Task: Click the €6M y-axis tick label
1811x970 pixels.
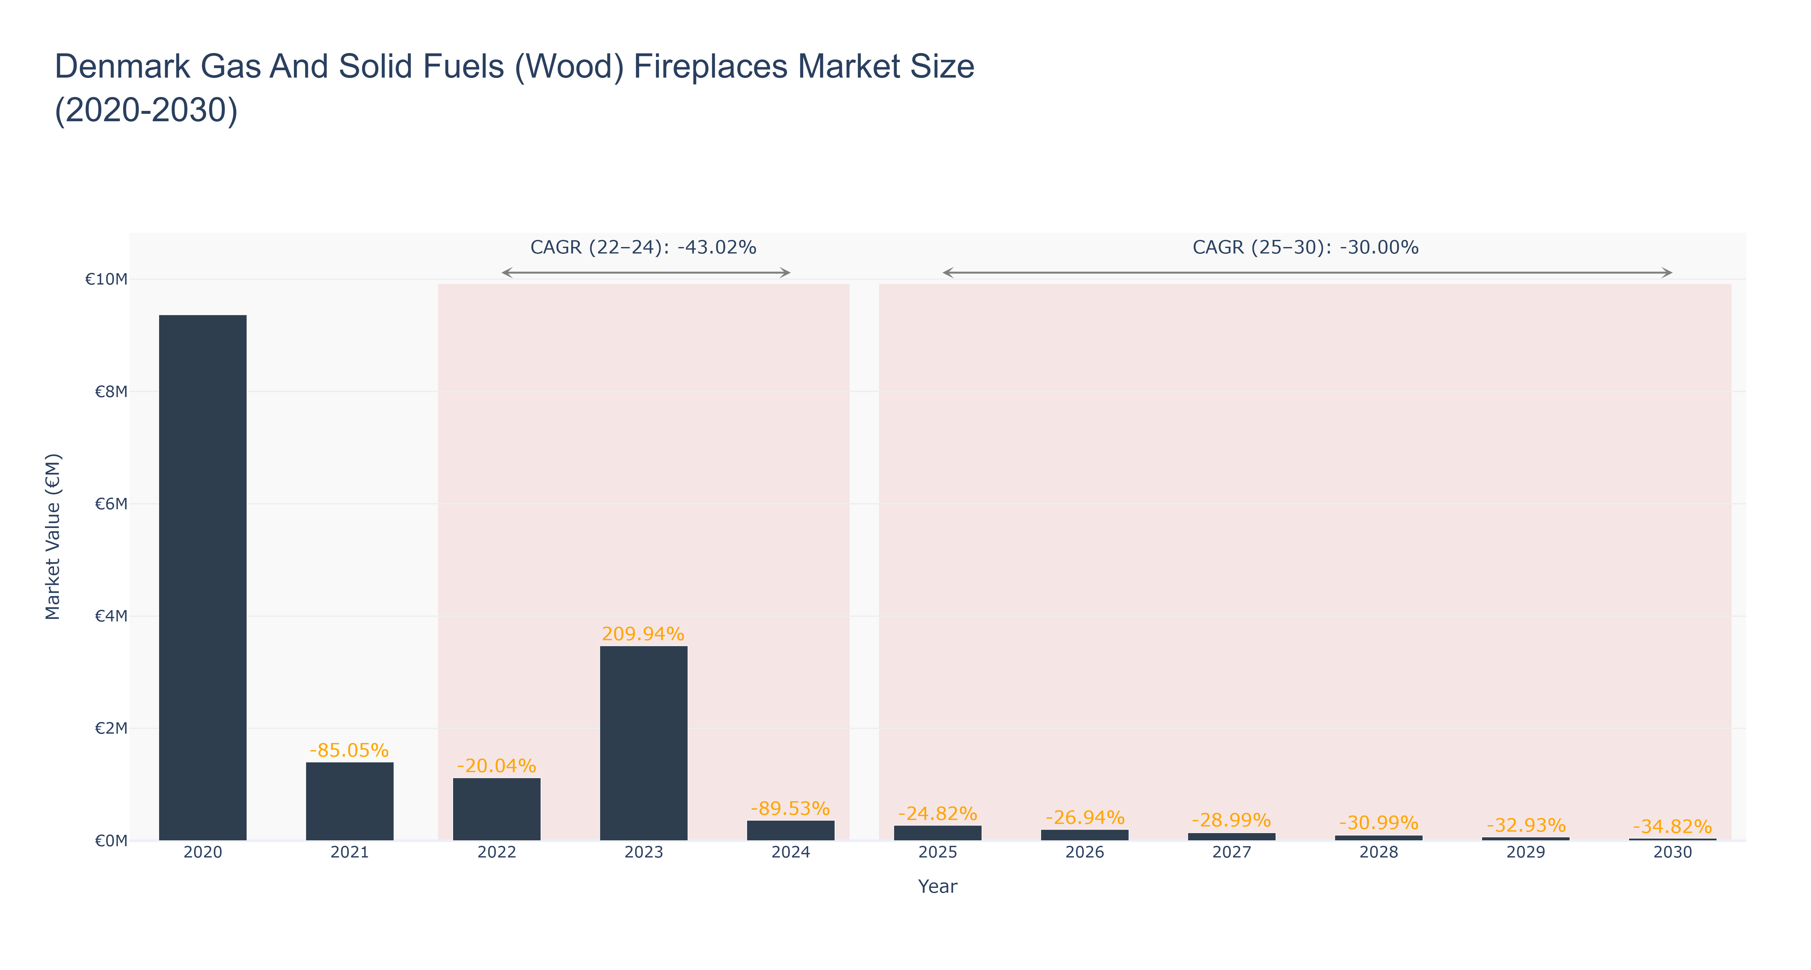Action: click(111, 503)
